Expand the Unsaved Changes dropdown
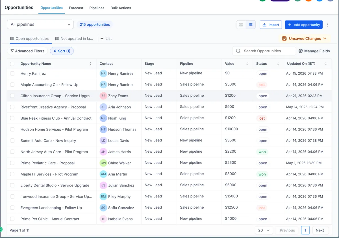 pyautogui.click(x=305, y=39)
